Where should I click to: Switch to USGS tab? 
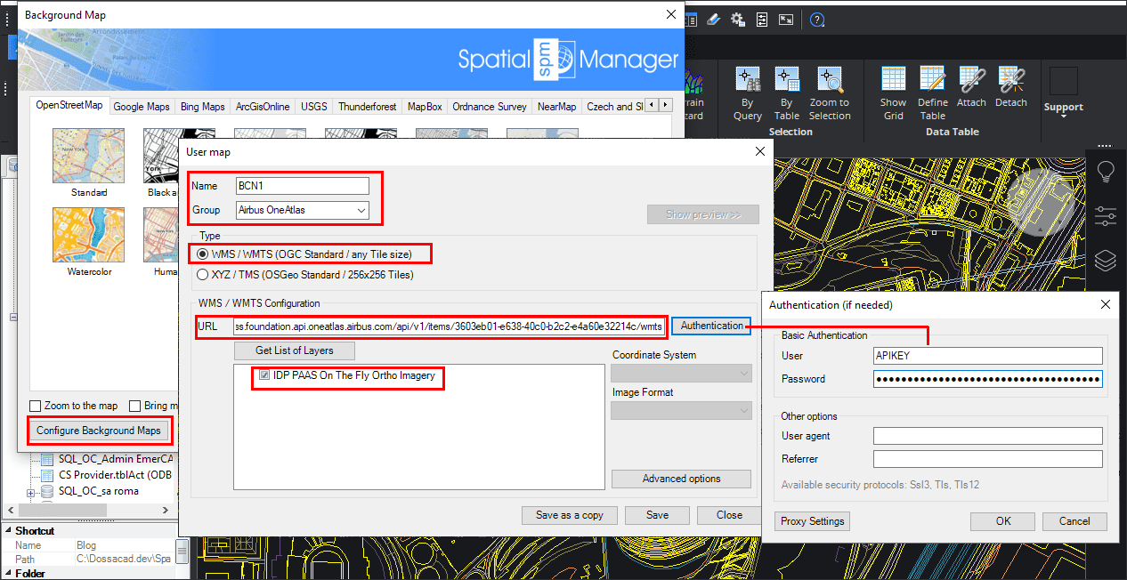314,107
